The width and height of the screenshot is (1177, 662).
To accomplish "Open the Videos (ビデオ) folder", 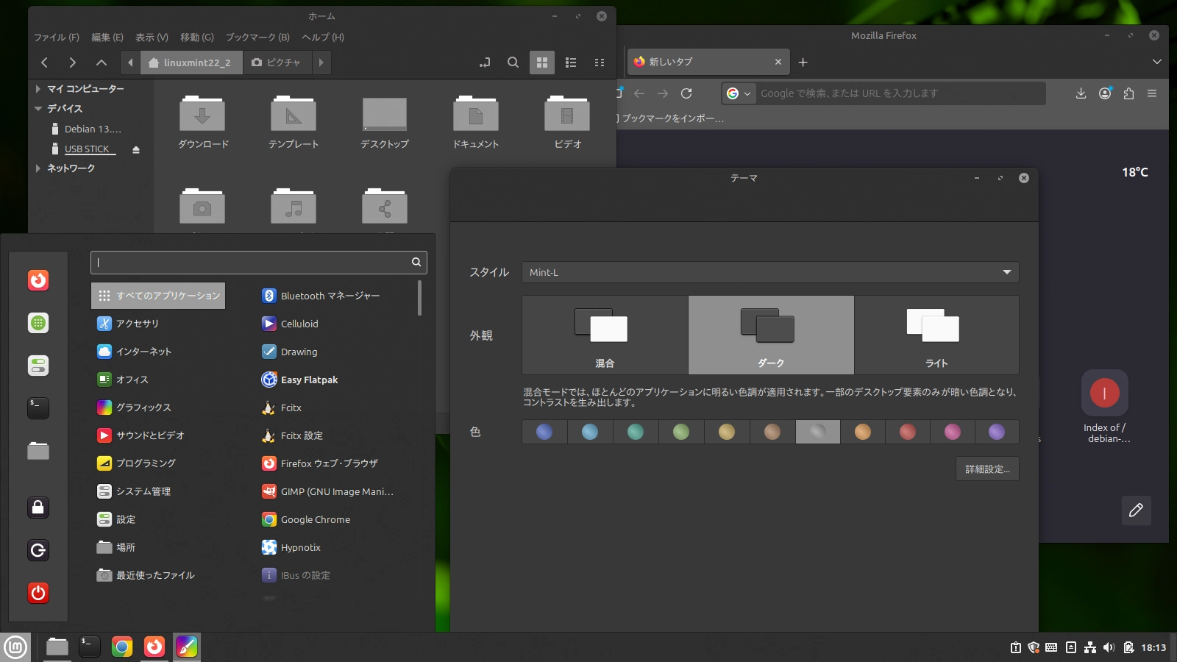I will coord(567,123).
